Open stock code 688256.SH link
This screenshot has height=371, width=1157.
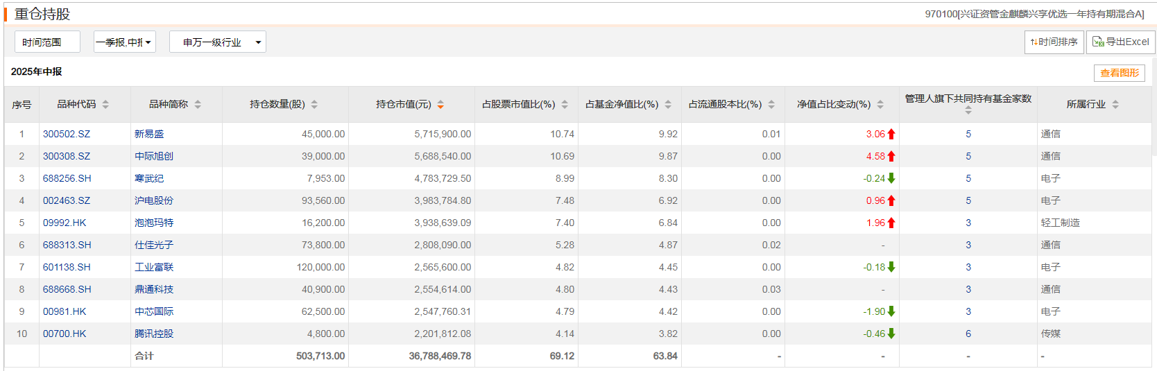pyautogui.click(x=67, y=178)
